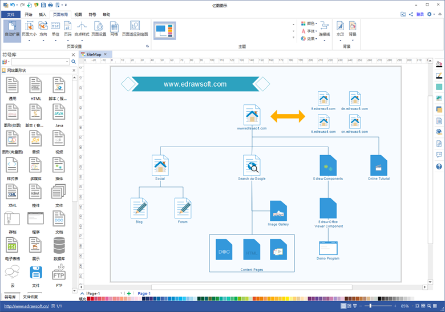The image size is (445, 312).
Task: Click the add page plus button
Action: click(x=129, y=294)
